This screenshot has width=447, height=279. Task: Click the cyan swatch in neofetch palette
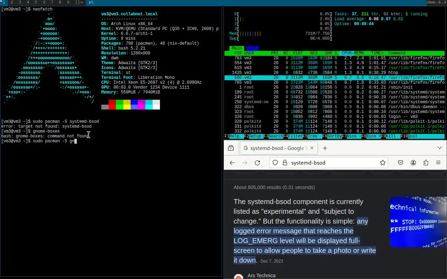click(149, 105)
